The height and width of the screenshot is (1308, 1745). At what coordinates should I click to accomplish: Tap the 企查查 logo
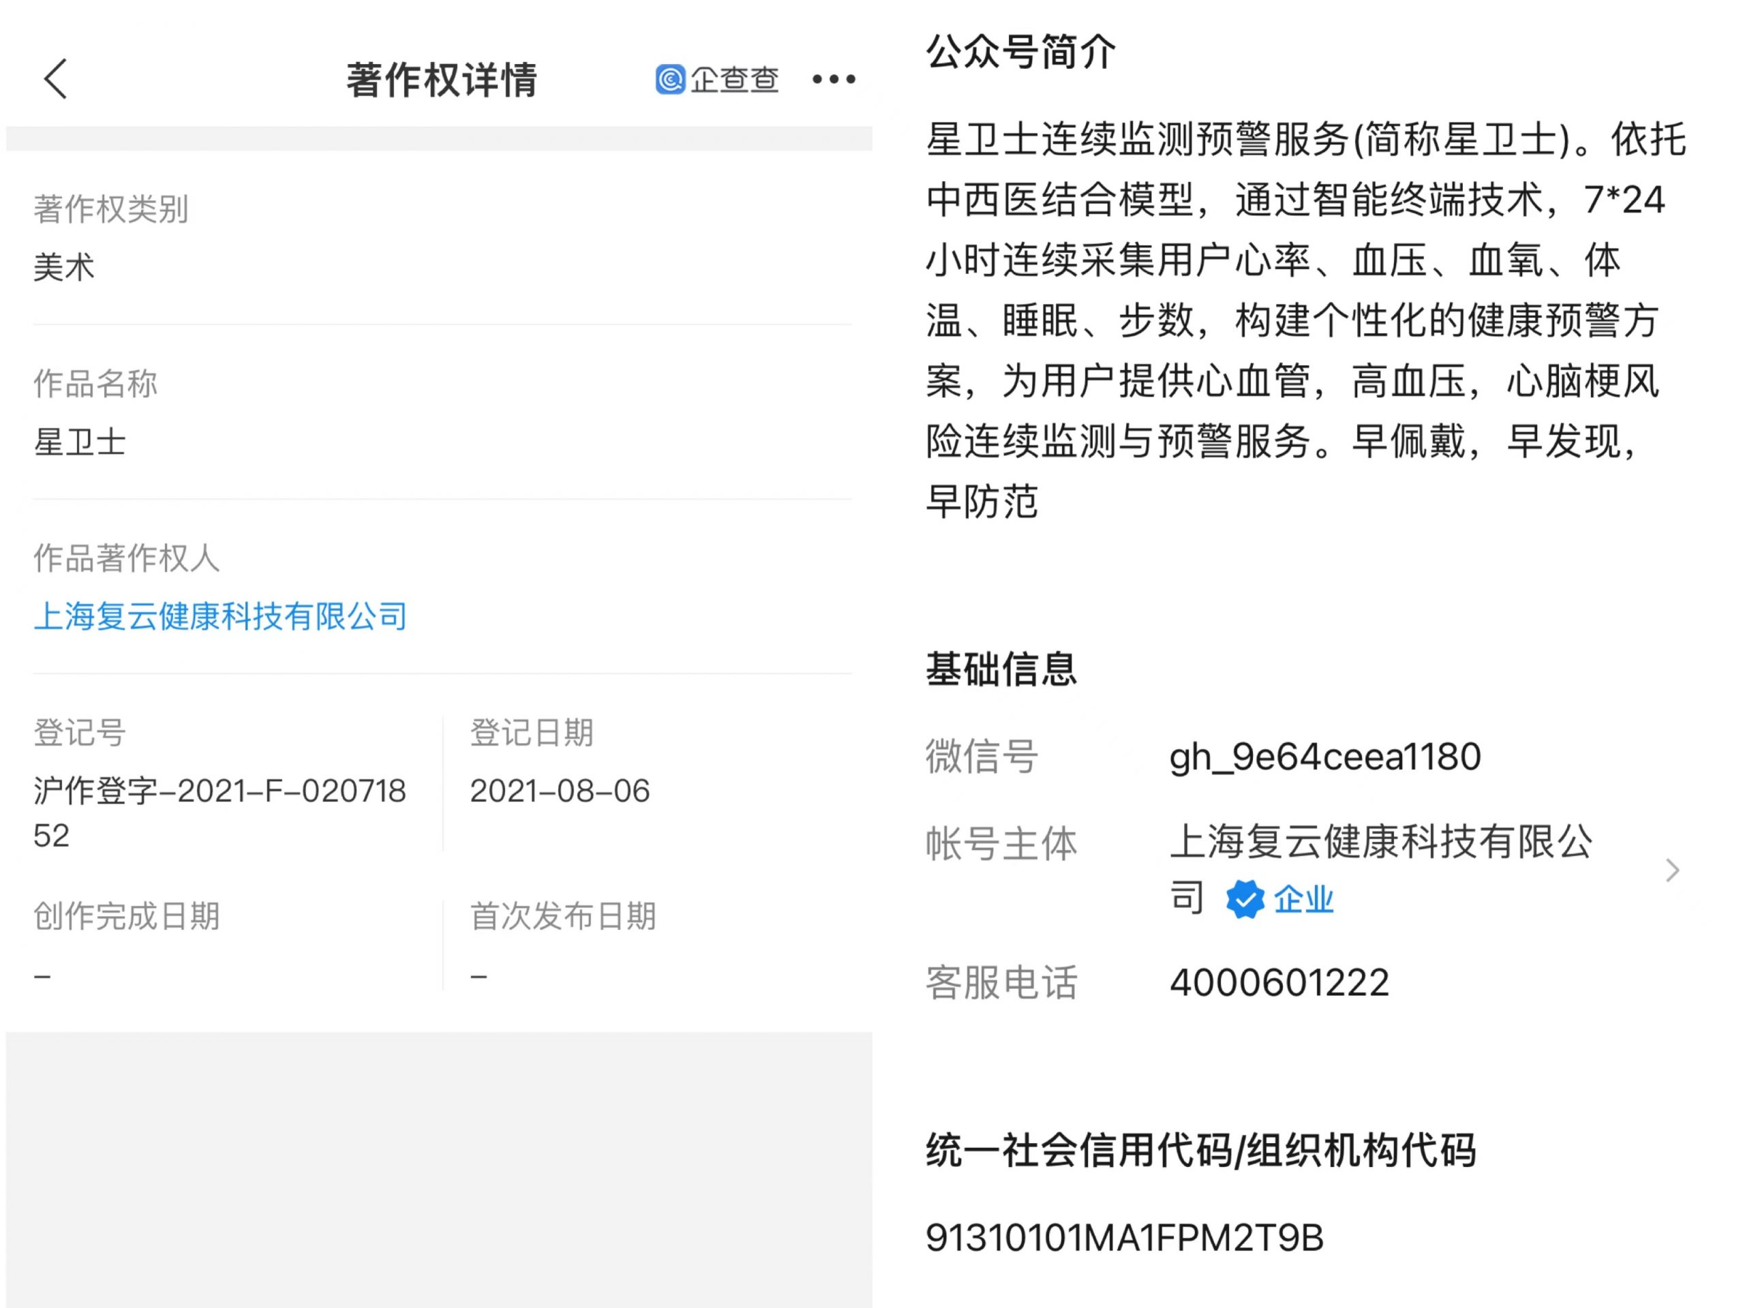click(716, 79)
